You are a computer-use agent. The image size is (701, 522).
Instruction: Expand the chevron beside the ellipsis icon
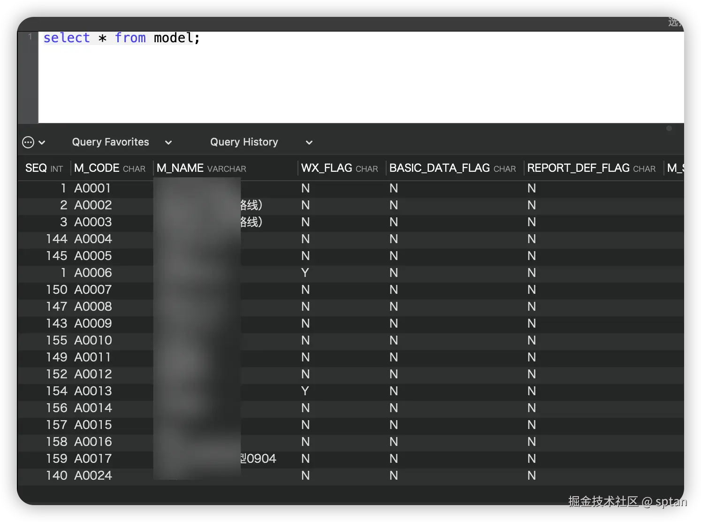point(42,143)
